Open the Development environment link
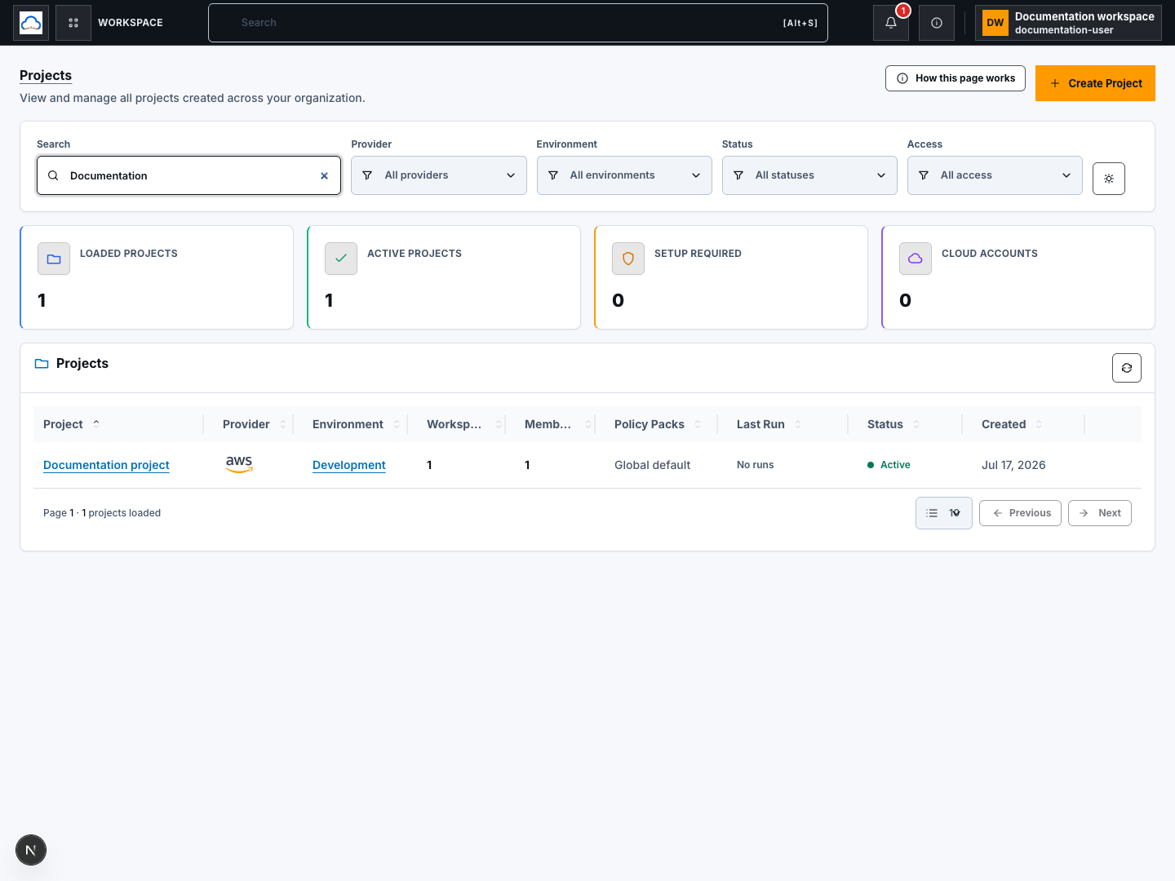Image resolution: width=1175 pixels, height=881 pixels. (349, 465)
